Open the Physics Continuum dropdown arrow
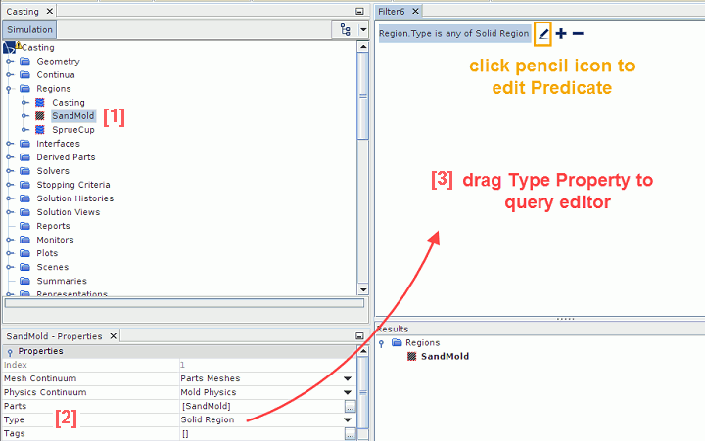The width and height of the screenshot is (705, 441). click(348, 392)
